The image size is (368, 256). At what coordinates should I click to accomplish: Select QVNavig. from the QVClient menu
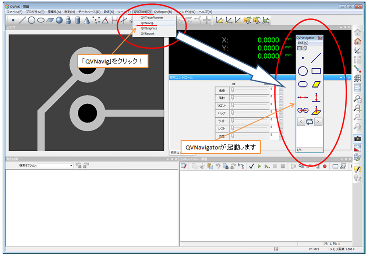(147, 23)
